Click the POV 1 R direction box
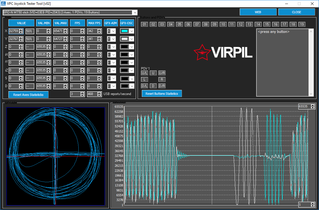Image resolution: width=319 pixels, height=210 pixels. tap(162, 80)
